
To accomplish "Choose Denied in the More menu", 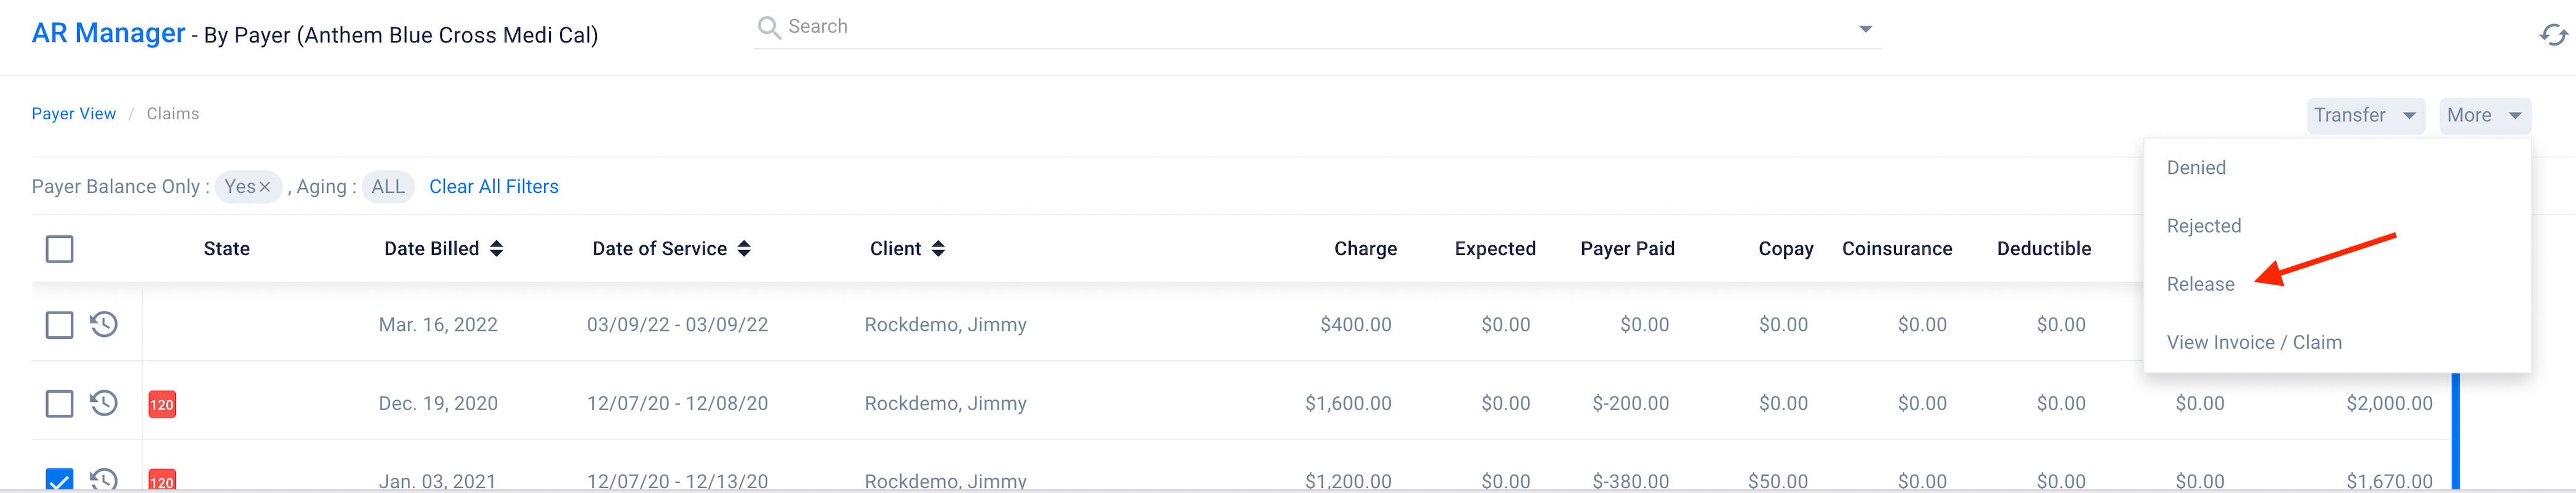I will tap(2196, 168).
